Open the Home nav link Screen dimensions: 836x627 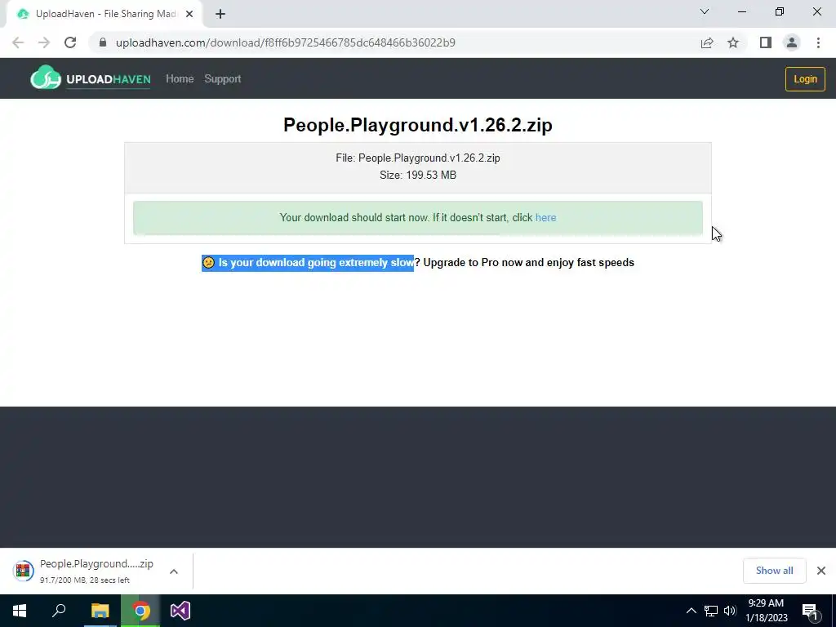[180, 79]
